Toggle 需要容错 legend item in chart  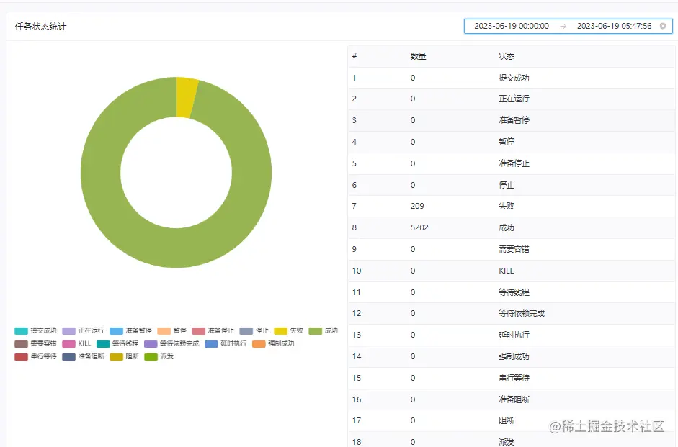click(35, 344)
